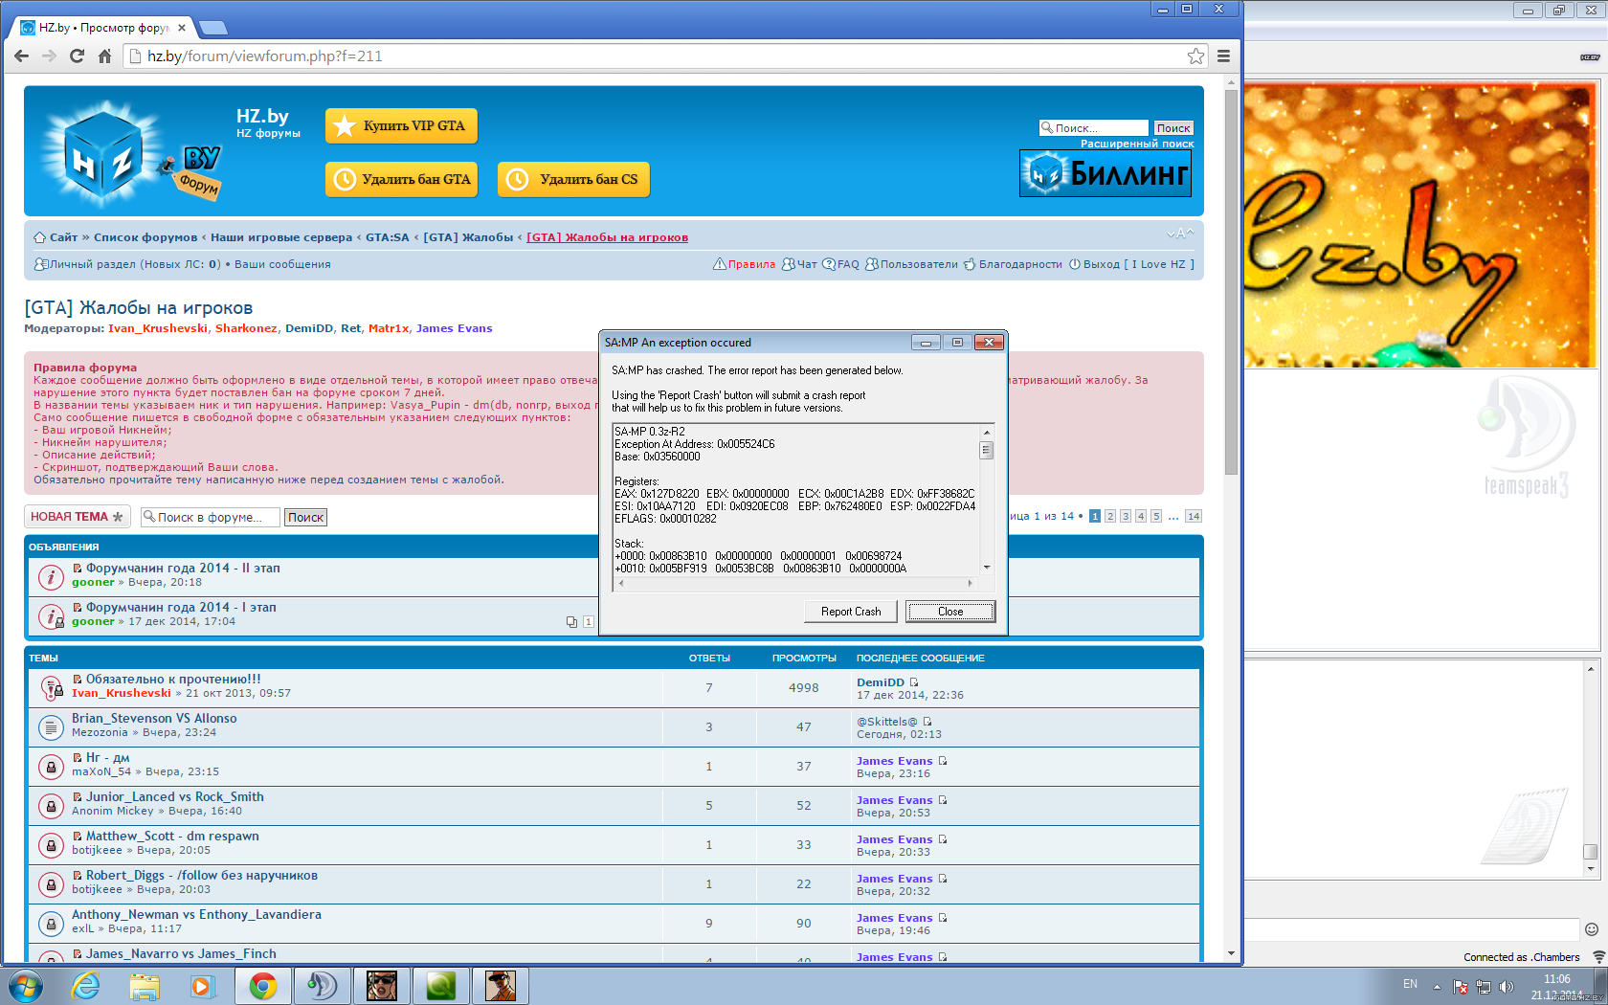Viewport: 1608px width, 1005px height.
Task: Open Windows Media Player taskbar icon
Action: pos(202,986)
